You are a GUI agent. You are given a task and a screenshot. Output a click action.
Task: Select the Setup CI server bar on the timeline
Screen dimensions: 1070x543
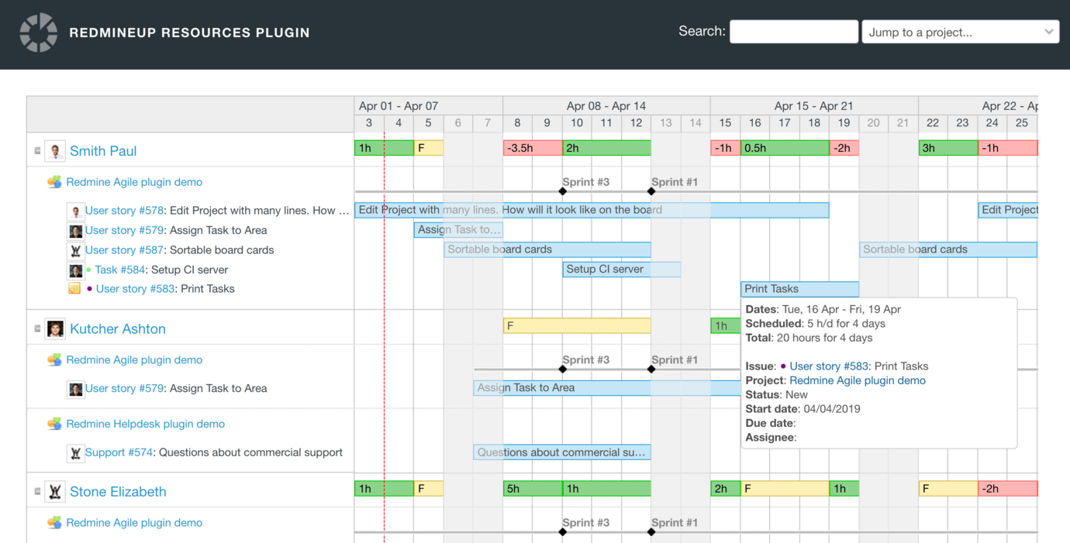(620, 269)
